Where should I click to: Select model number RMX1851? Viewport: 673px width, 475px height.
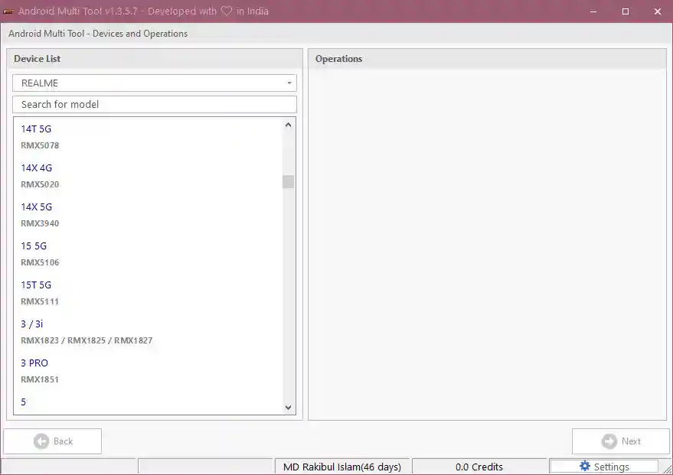coord(40,380)
